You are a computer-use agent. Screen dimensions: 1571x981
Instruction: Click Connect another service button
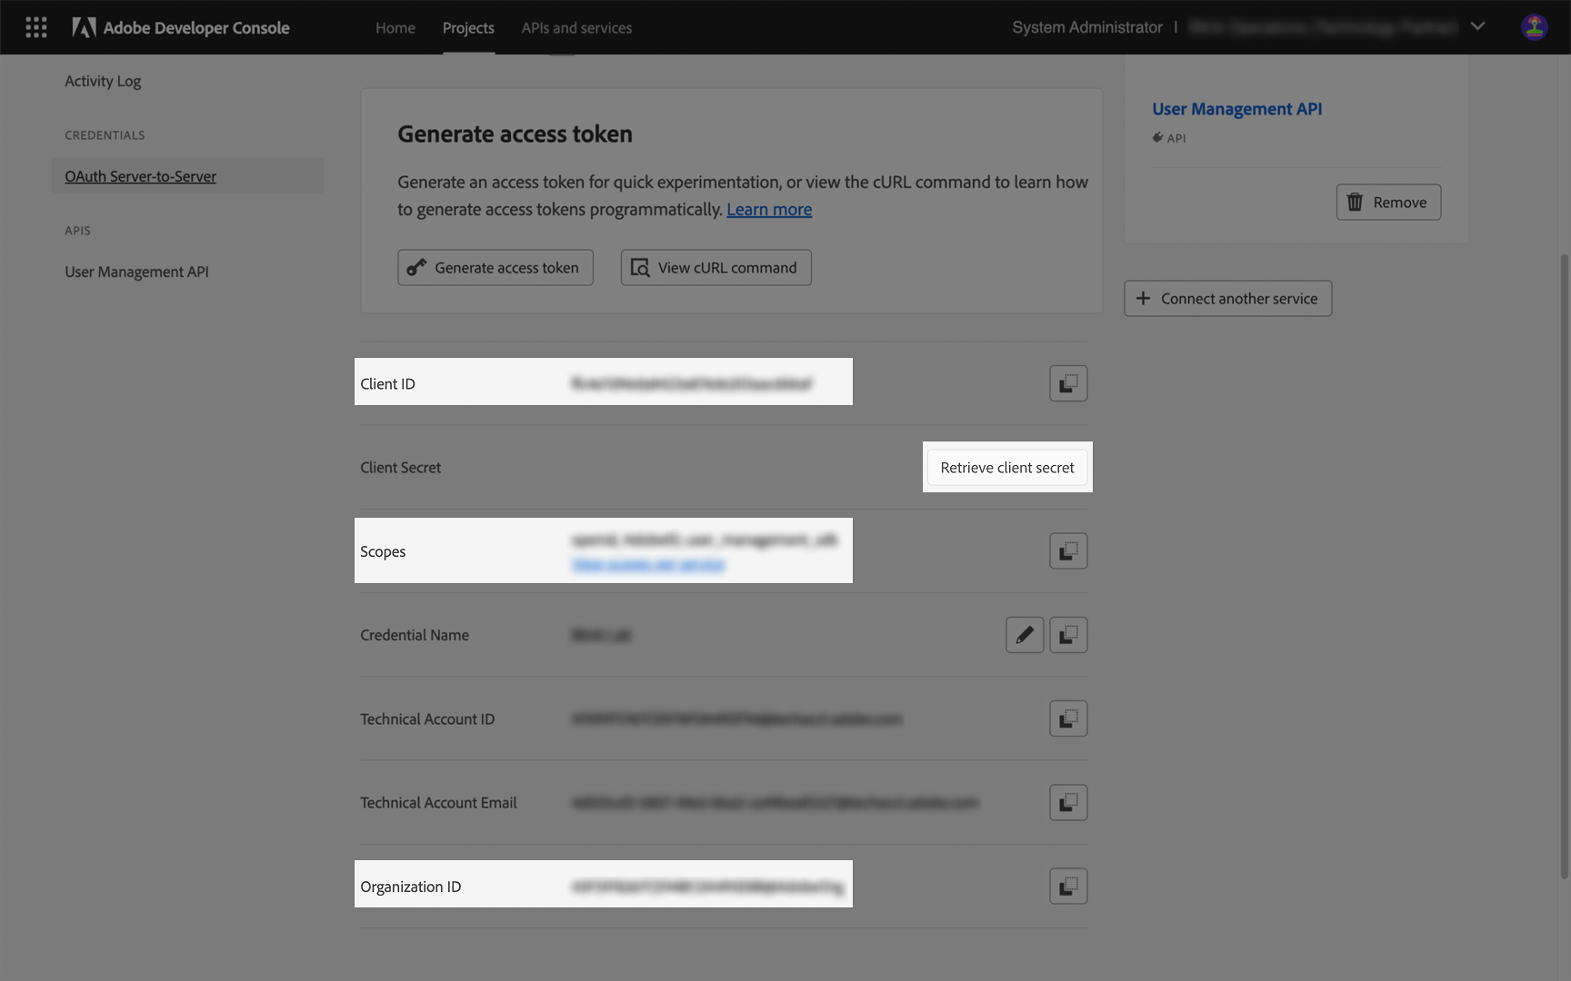click(1227, 298)
